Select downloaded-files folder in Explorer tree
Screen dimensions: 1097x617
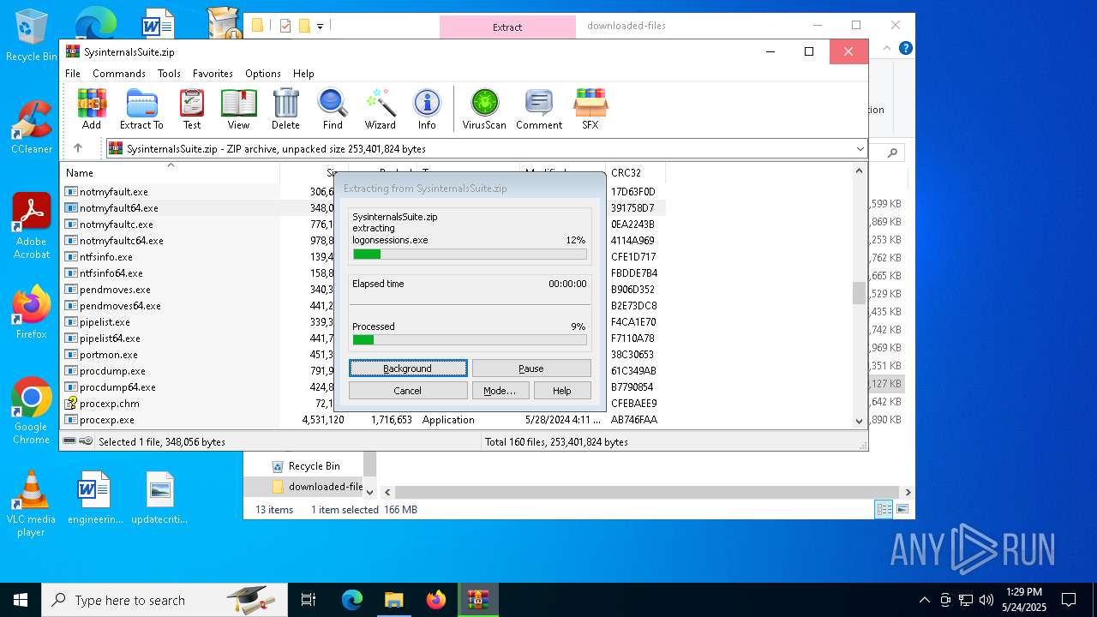[x=317, y=487]
